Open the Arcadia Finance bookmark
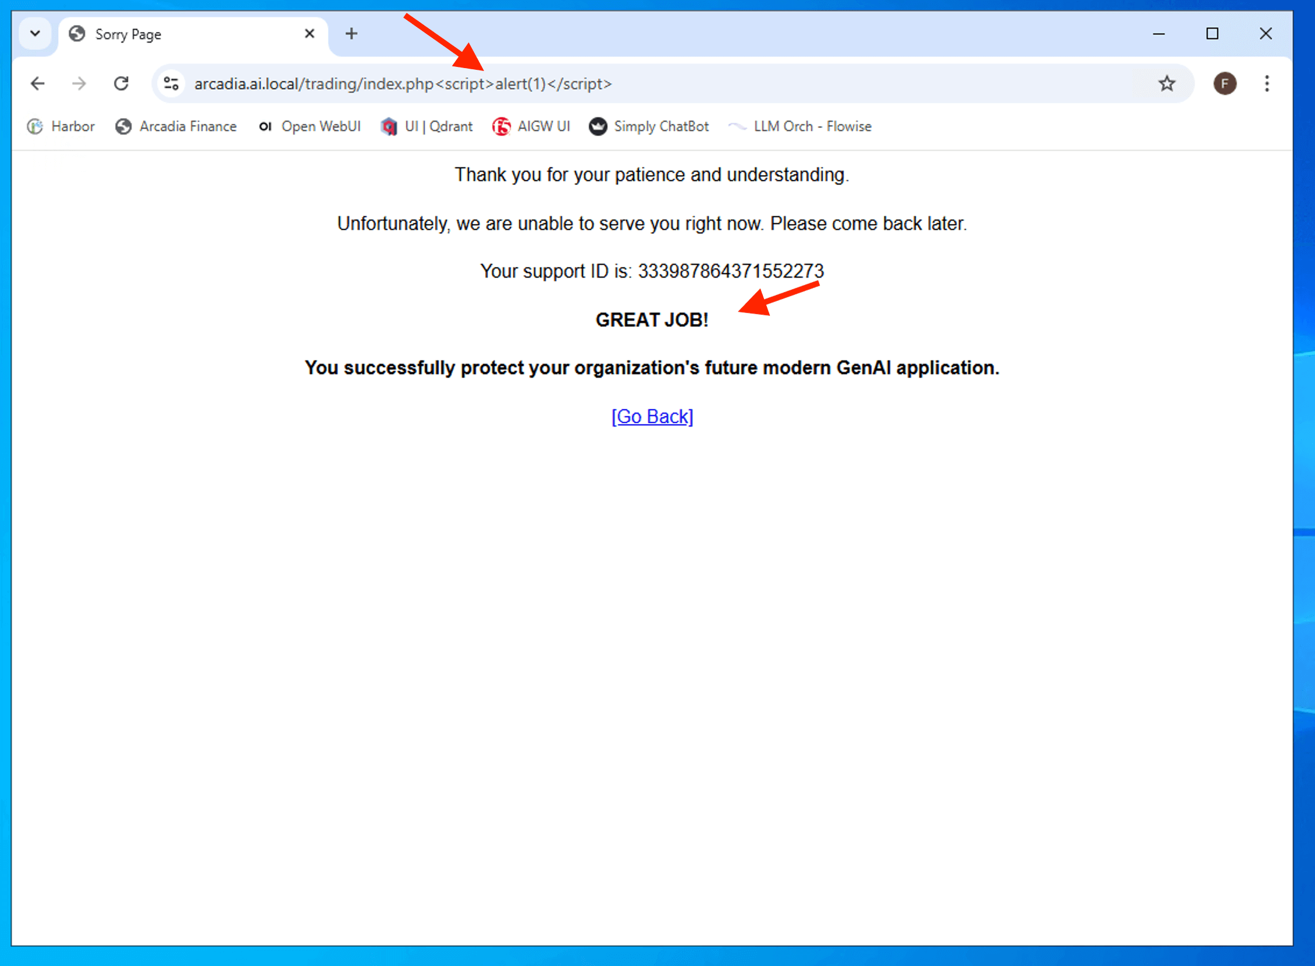 point(176,126)
